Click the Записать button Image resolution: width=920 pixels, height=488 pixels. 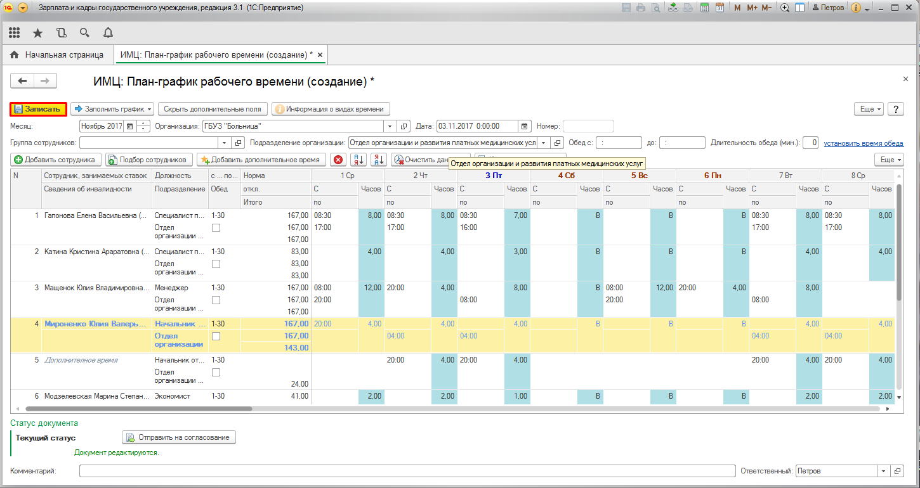click(x=38, y=109)
